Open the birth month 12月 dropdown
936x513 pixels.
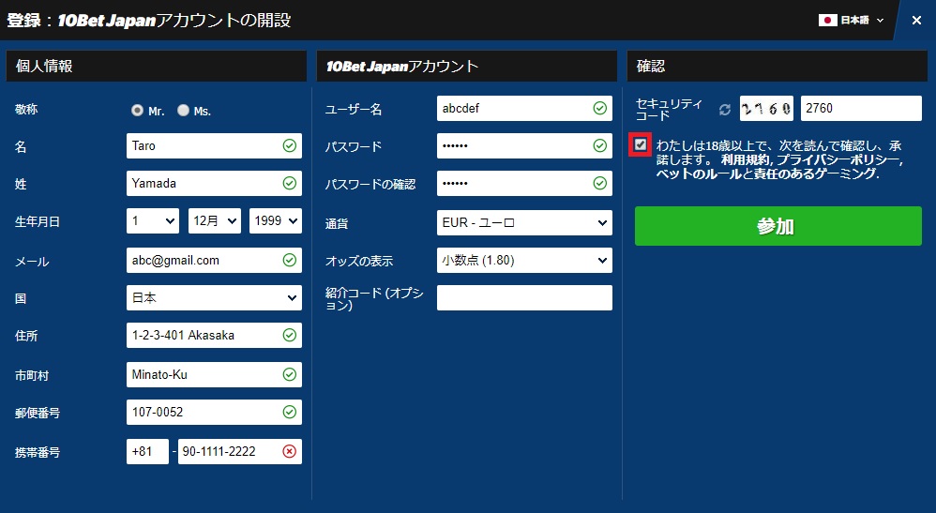(214, 221)
